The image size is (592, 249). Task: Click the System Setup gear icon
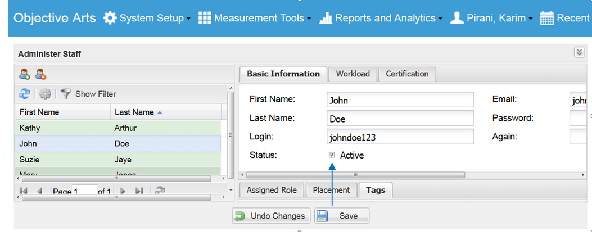tap(110, 18)
